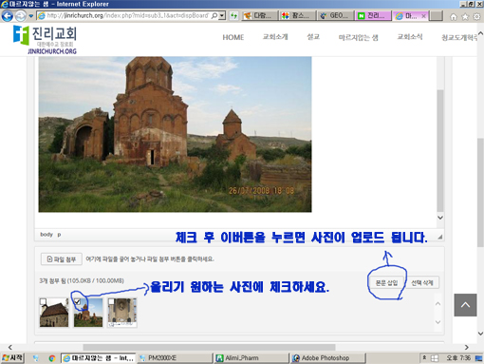Expand the address bar dropdown arrow
The image size is (484, 364).
222,15
